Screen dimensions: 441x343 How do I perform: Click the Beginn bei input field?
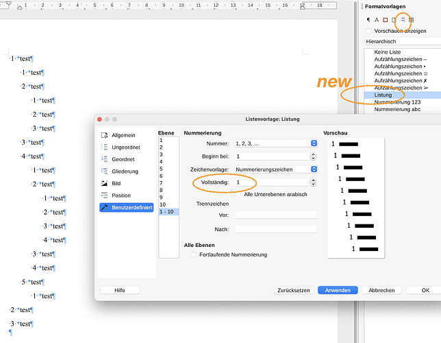[272, 156]
